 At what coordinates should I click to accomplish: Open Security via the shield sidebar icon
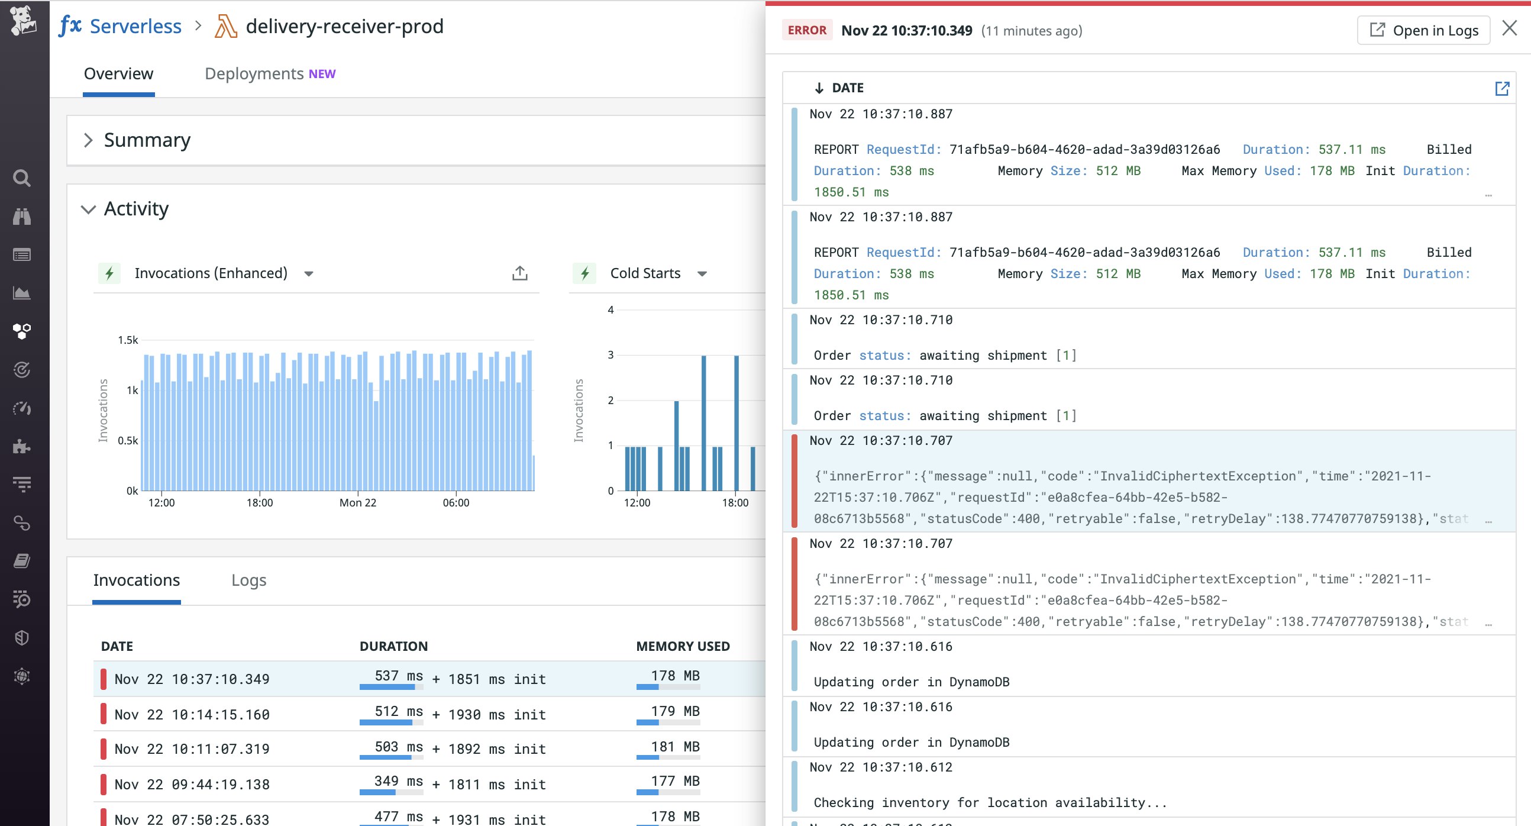point(22,637)
